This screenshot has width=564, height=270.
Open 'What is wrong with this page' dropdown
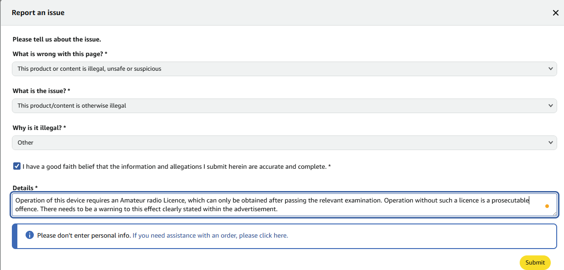(285, 69)
